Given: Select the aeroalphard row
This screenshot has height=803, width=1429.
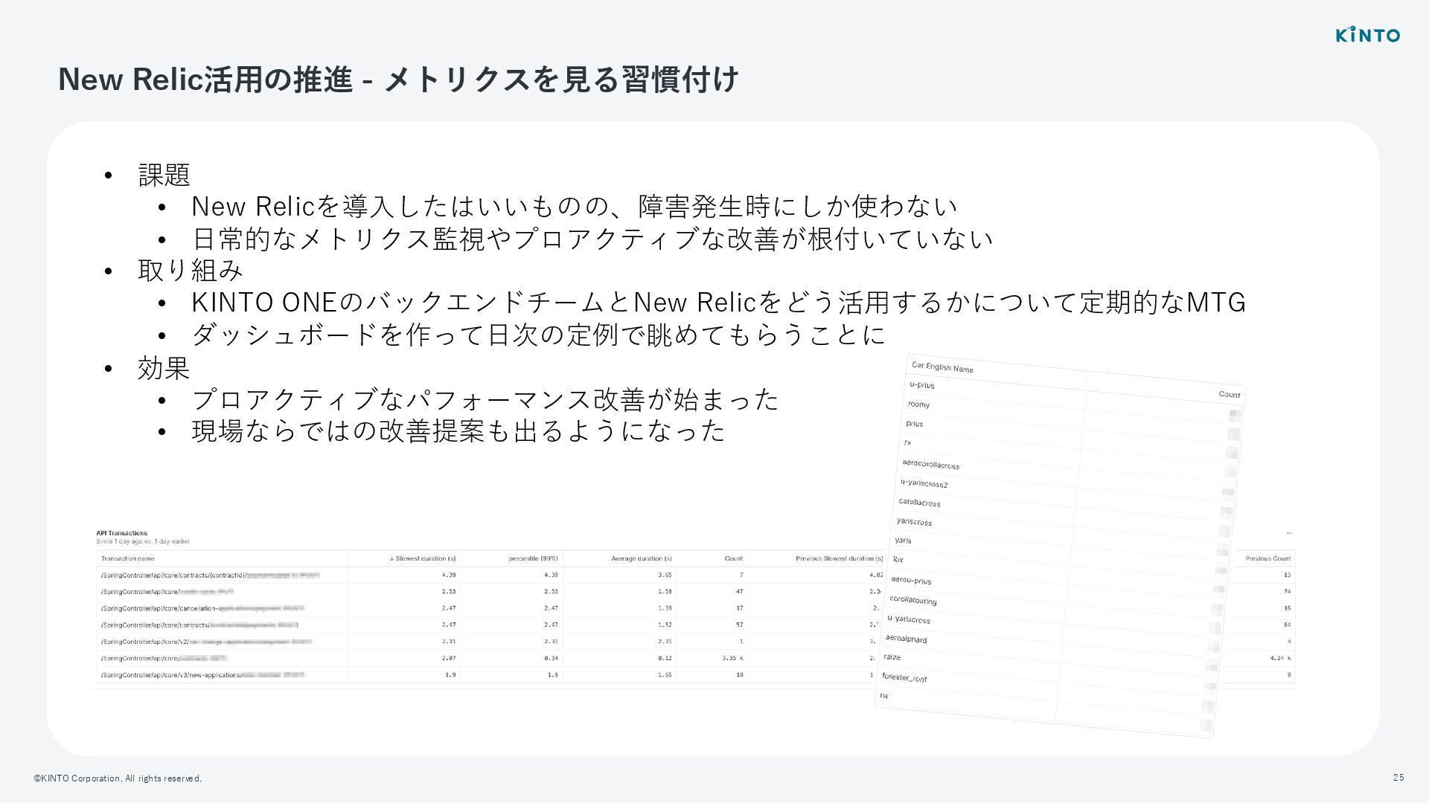Looking at the screenshot, I should (x=1050, y=653).
